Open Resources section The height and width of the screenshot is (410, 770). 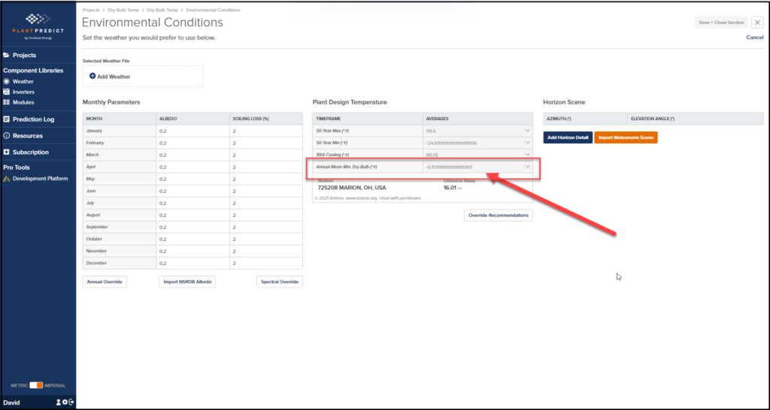click(28, 135)
